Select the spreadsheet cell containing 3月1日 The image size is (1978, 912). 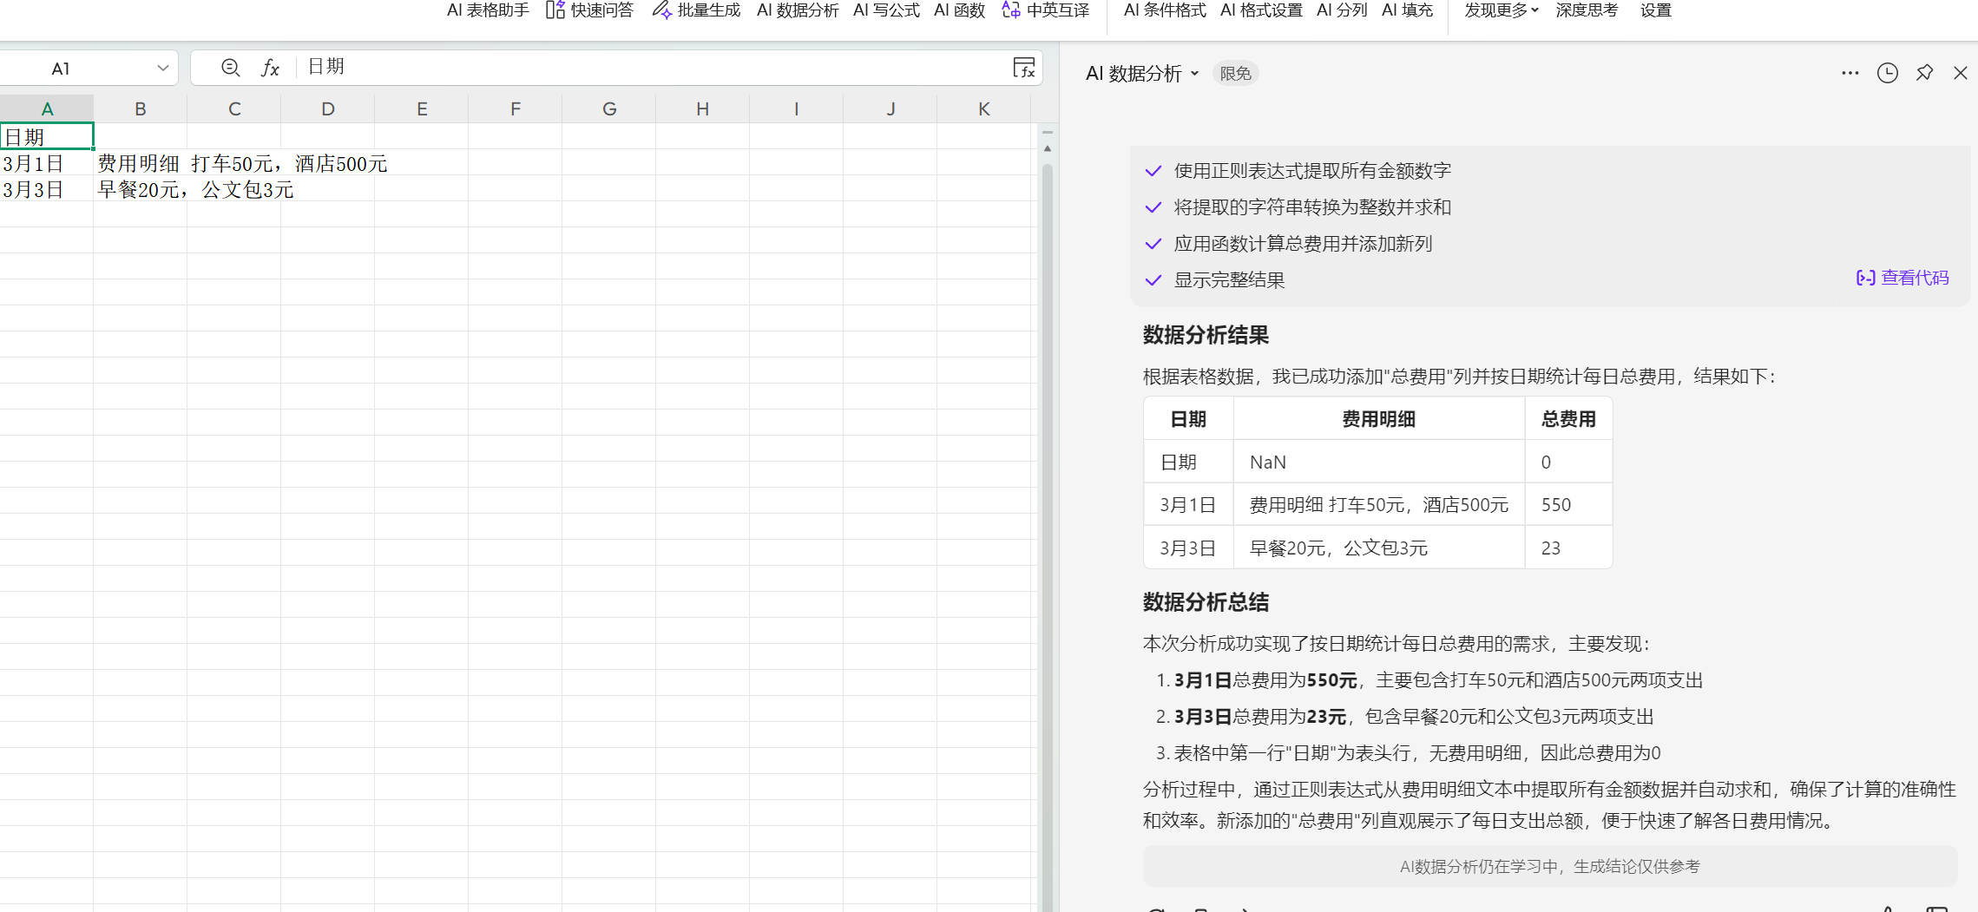[47, 163]
